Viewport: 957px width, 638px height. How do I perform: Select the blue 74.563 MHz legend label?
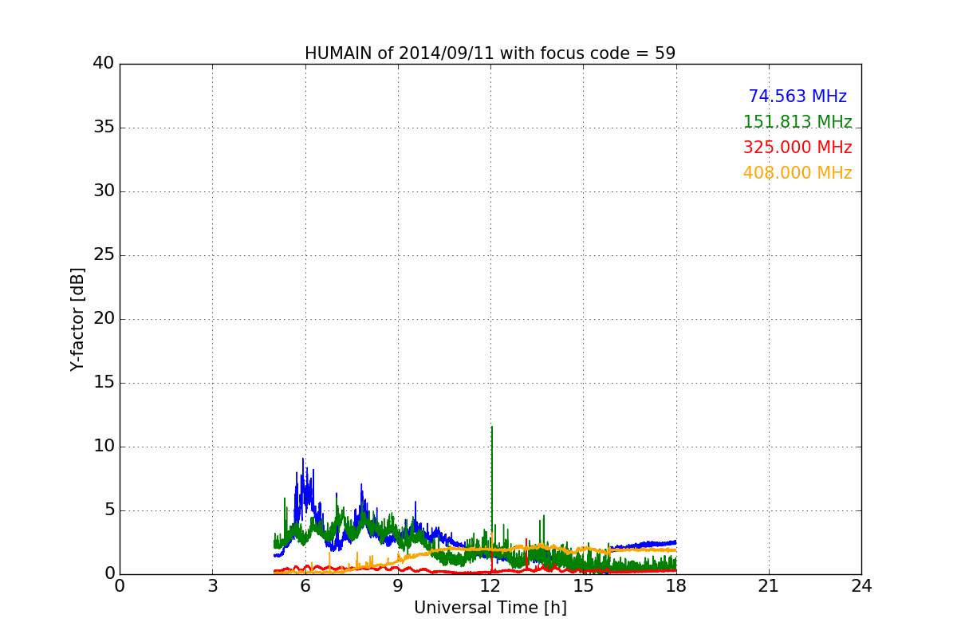(797, 96)
